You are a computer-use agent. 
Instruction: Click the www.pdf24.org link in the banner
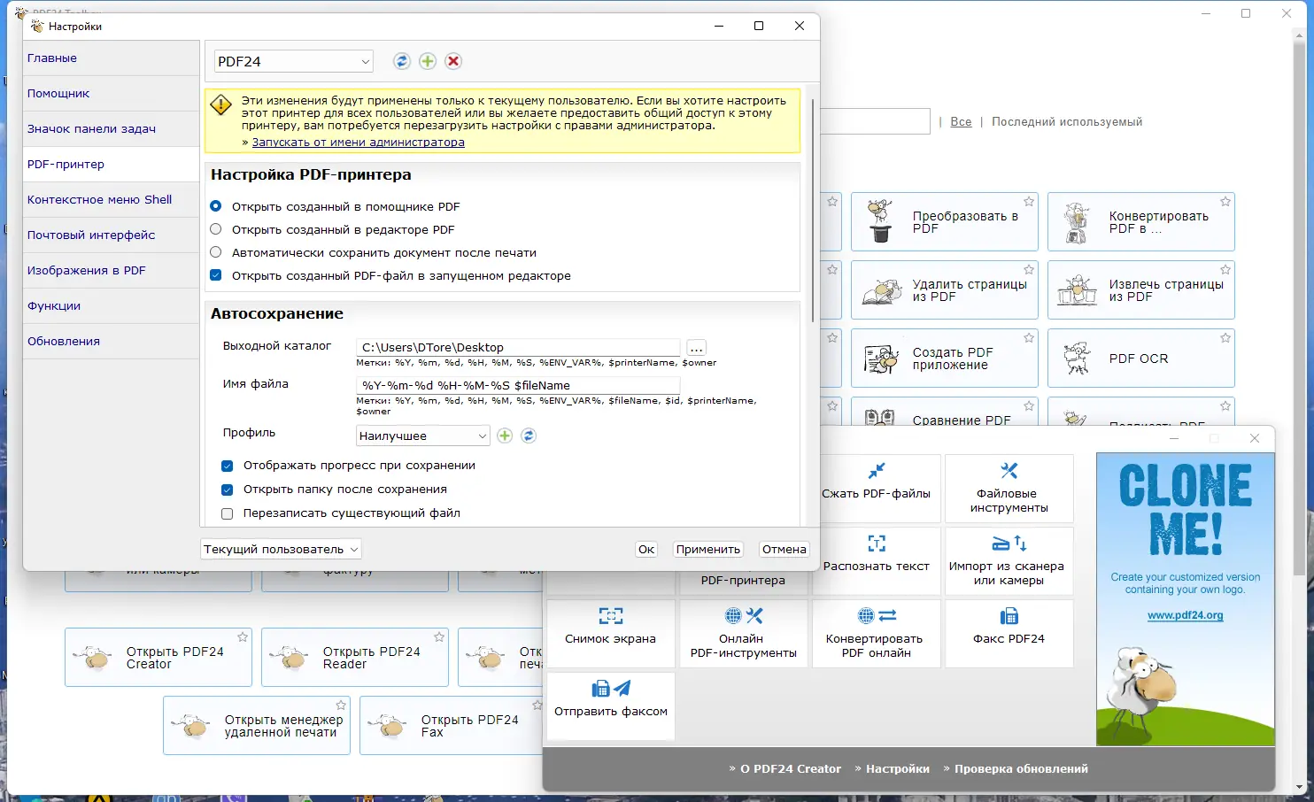tap(1186, 615)
